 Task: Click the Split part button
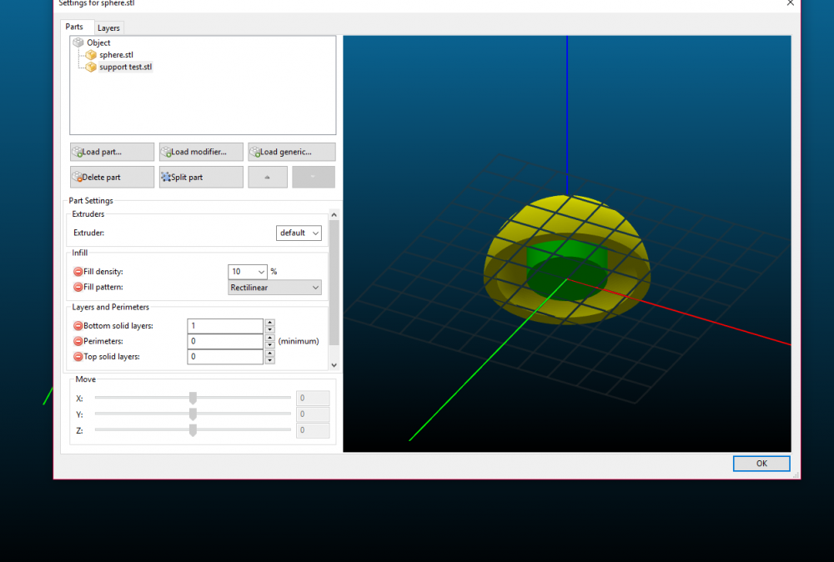[x=201, y=177]
